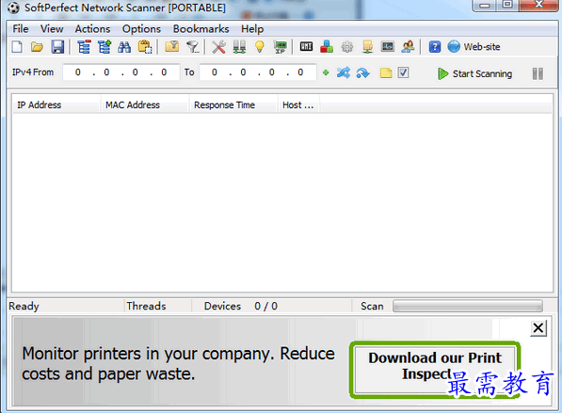The width and height of the screenshot is (562, 413).
Task: Click Download our Print Inspector button
Action: pos(435,370)
